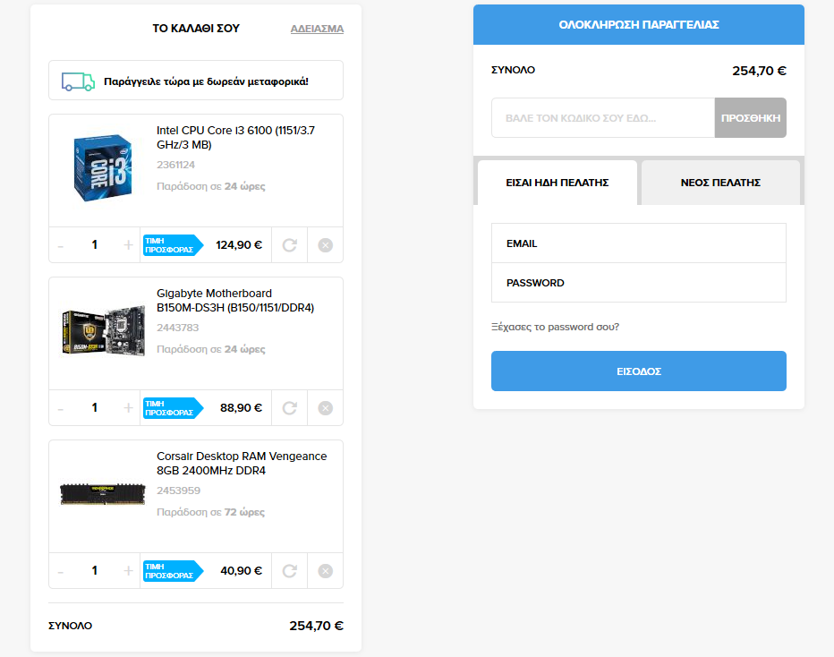
Task: Increase quantity of Corsair Desktop RAM
Action: tap(128, 571)
